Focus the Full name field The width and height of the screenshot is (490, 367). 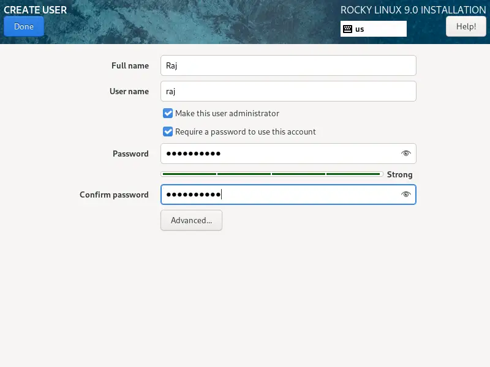click(288, 65)
